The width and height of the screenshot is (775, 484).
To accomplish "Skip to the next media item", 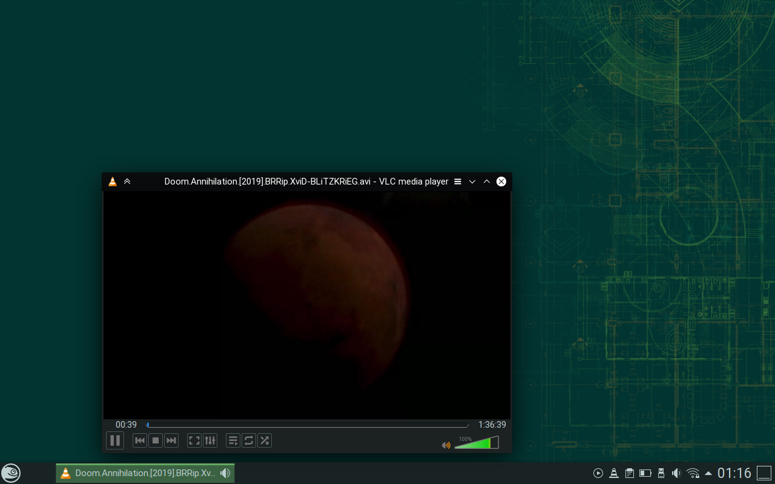I will pyautogui.click(x=171, y=440).
